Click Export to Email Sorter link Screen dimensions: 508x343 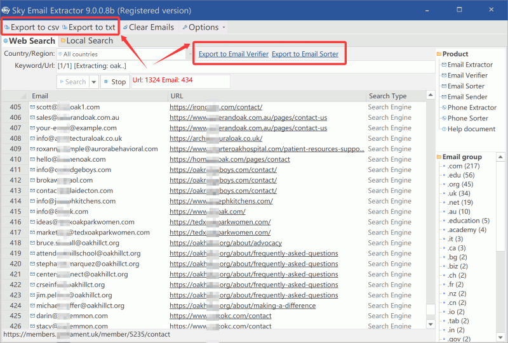(305, 54)
